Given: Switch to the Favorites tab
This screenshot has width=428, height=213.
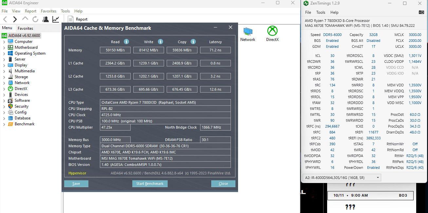Looking at the screenshot, I should pyautogui.click(x=25, y=28).
